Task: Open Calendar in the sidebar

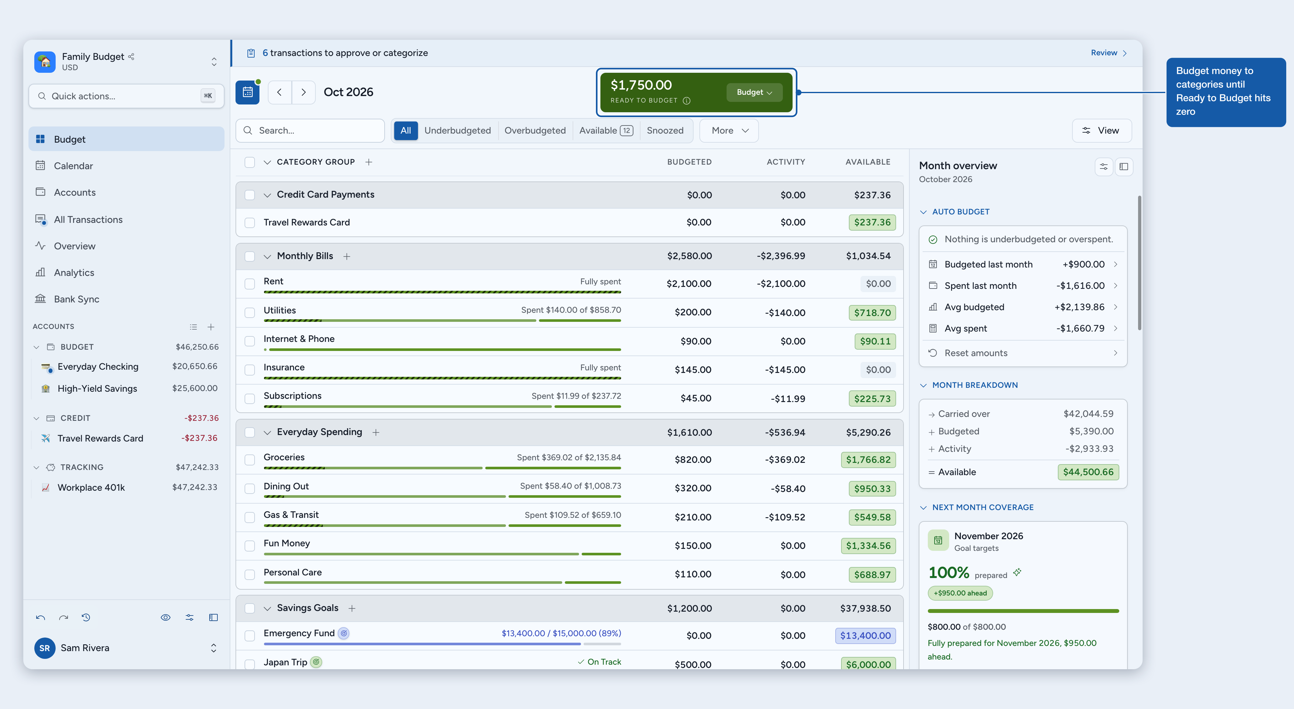Action: click(x=126, y=166)
